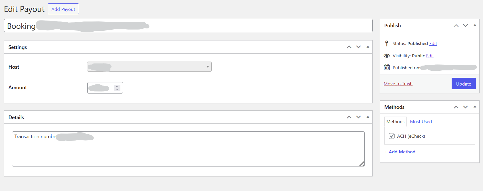Select the Methods tab
Screen dimensions: 483x191
point(395,121)
